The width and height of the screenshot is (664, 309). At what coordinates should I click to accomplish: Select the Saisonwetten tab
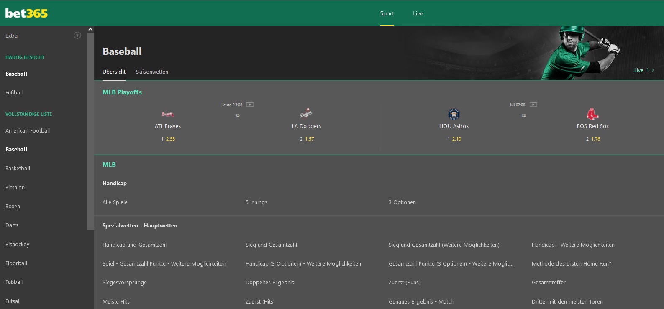pos(152,72)
